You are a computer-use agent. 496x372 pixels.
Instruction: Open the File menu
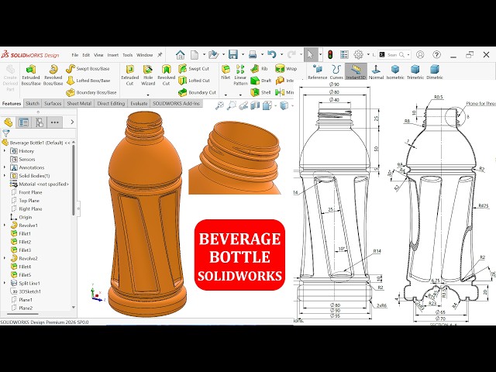point(75,55)
